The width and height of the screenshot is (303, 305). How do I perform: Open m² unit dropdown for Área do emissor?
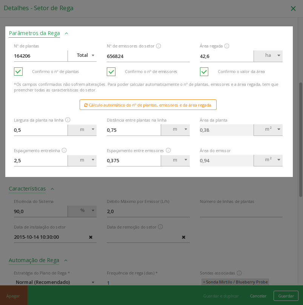coord(268,160)
